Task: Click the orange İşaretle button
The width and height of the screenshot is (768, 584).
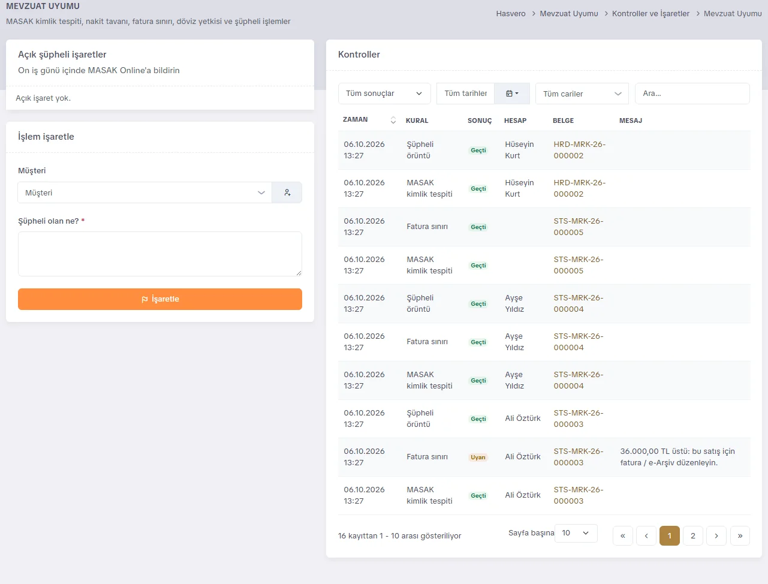Action: (x=160, y=299)
